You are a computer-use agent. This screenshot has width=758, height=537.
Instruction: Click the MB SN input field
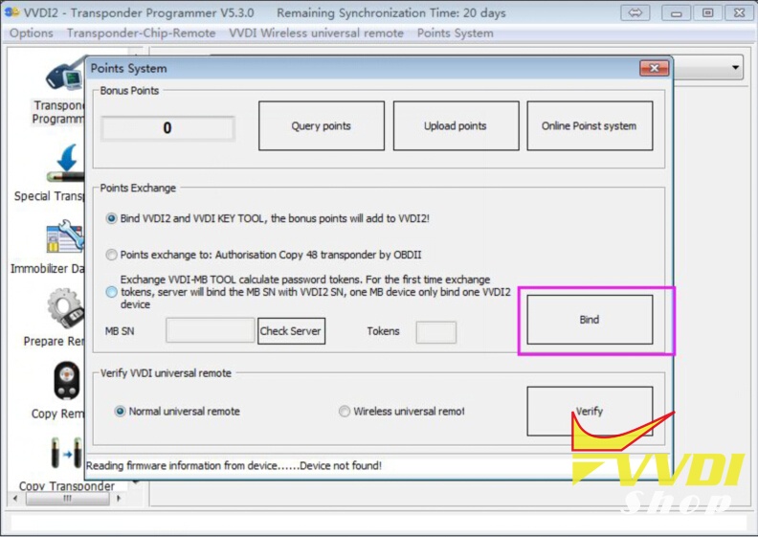pyautogui.click(x=210, y=330)
